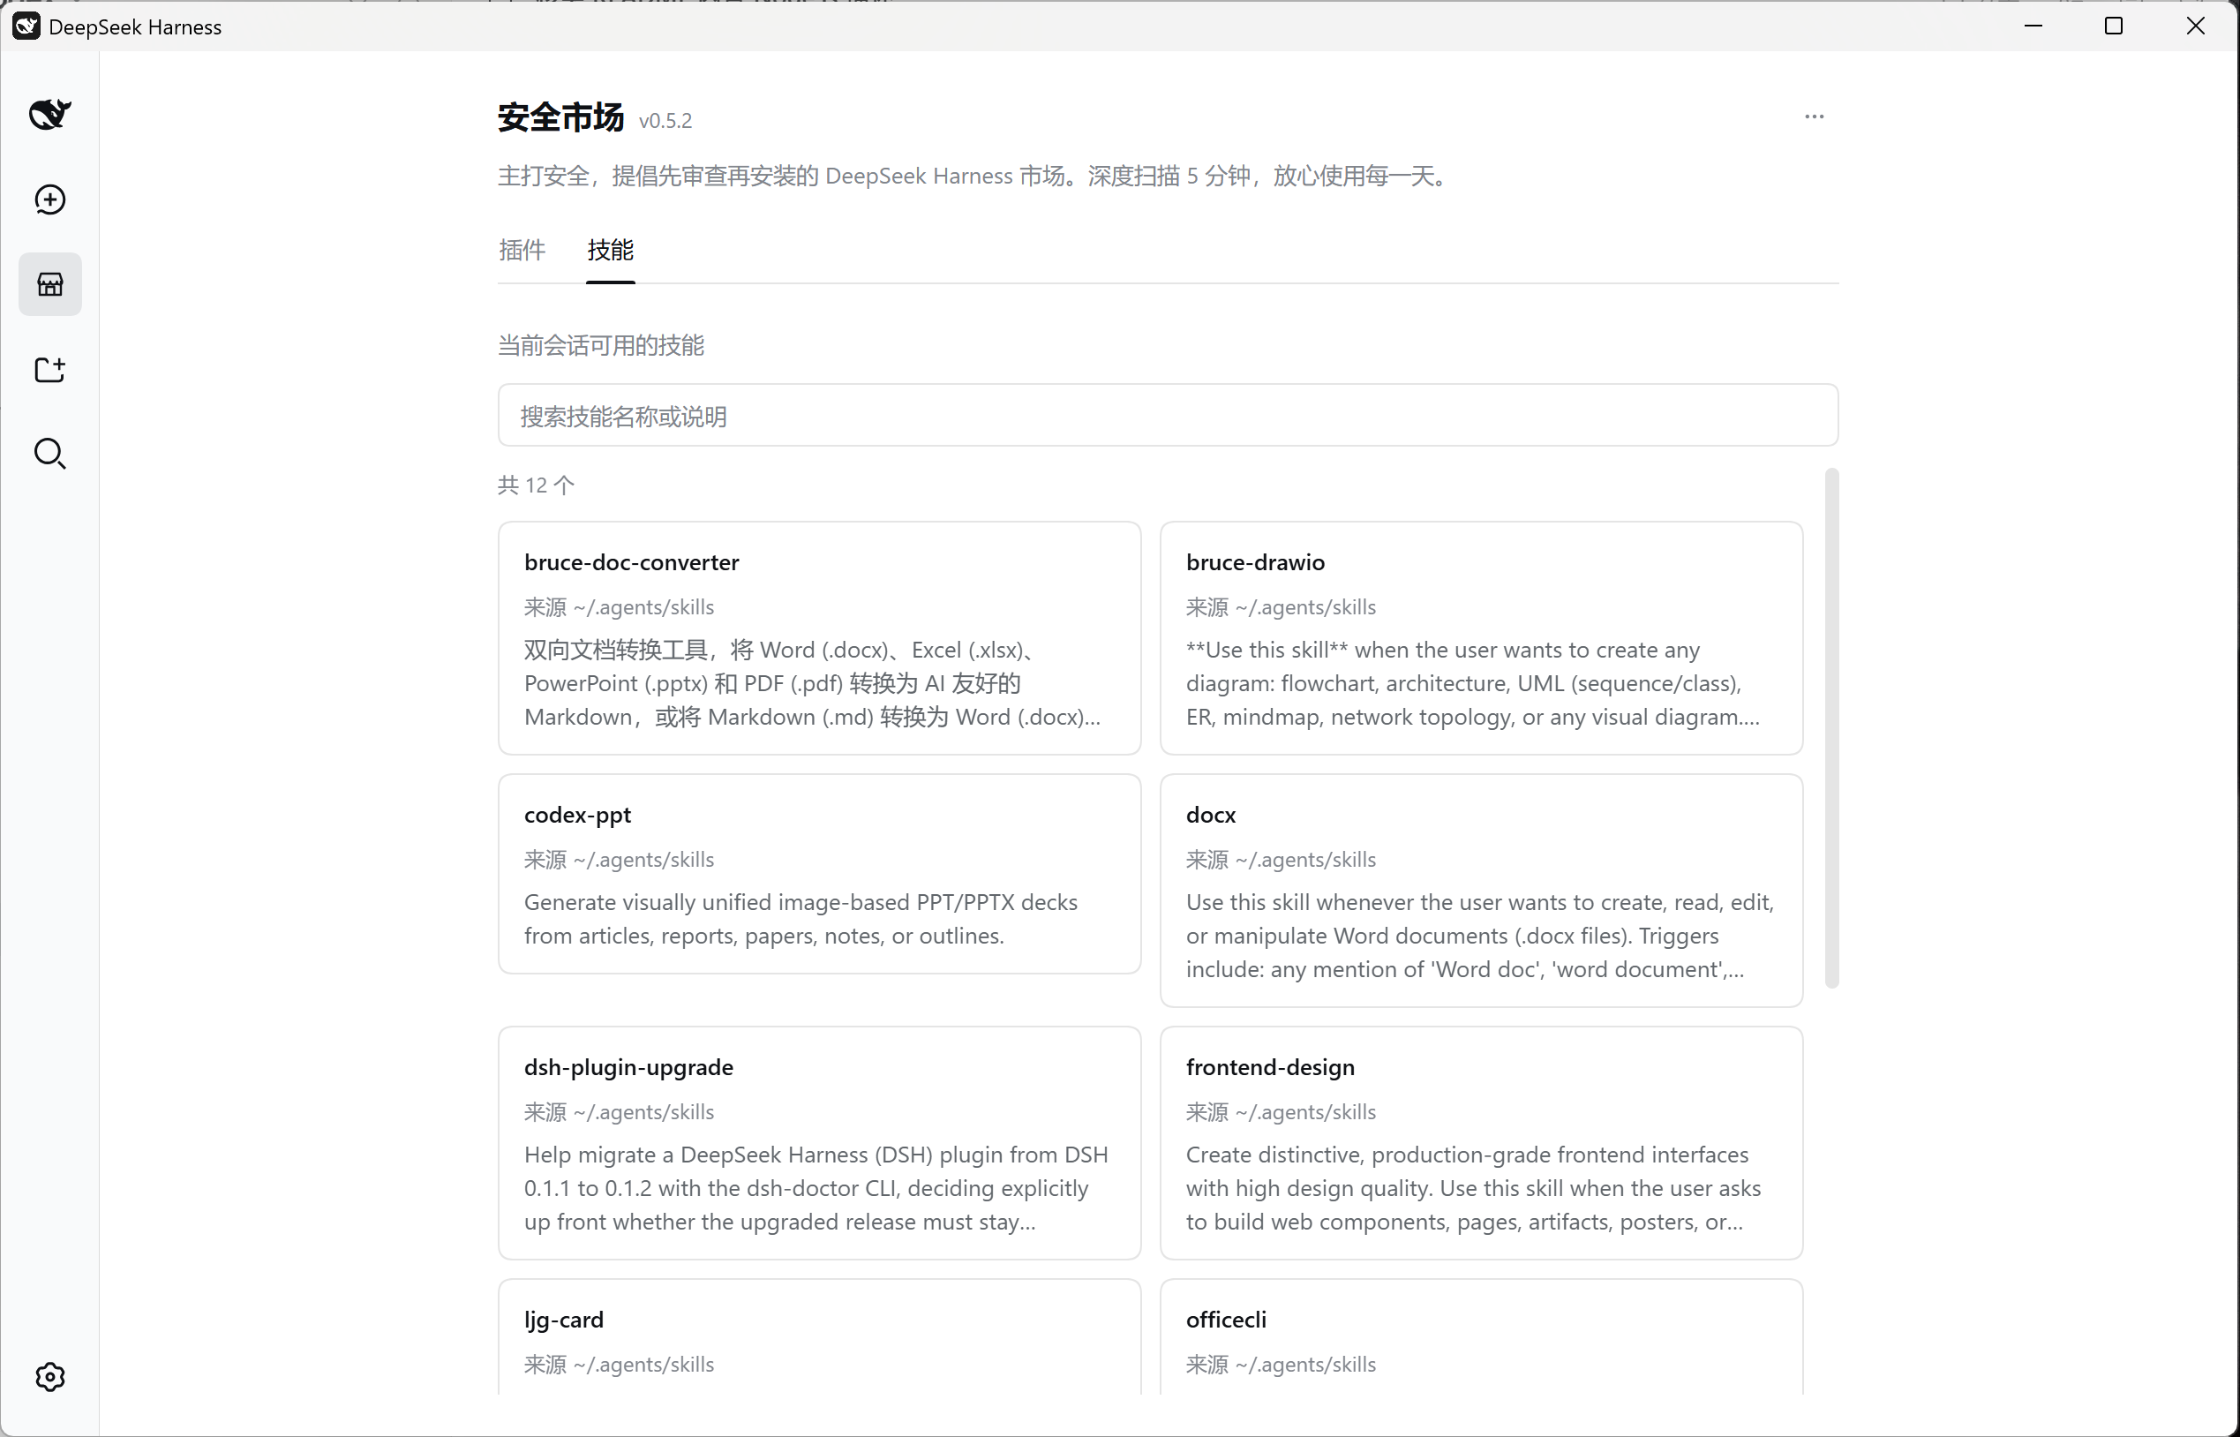Screen dimensions: 2240x1437
Task: Click the source path under officecli
Action: coord(1281,1365)
